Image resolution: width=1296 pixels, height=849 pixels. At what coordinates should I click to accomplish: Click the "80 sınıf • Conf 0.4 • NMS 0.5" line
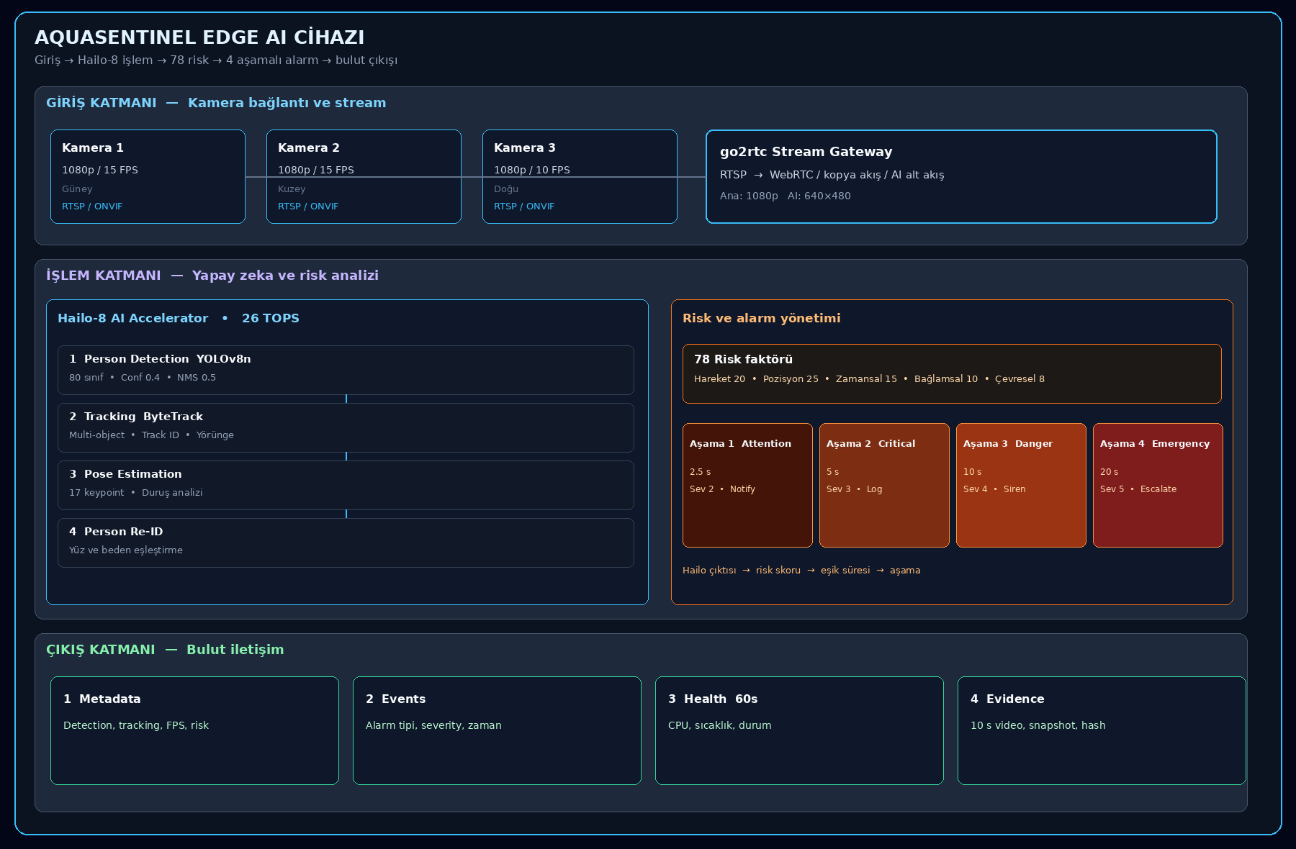143,378
